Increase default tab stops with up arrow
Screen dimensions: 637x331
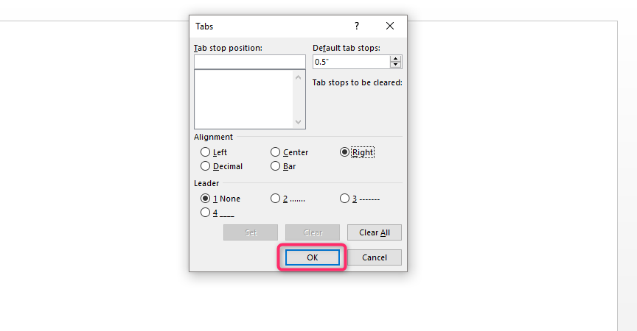click(x=395, y=59)
